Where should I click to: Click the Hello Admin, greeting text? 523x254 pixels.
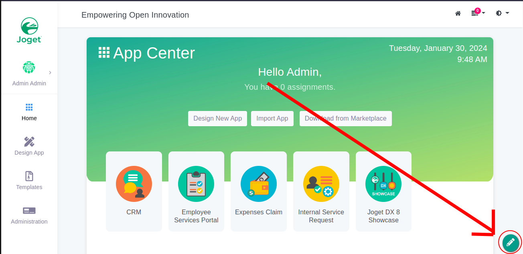click(290, 72)
